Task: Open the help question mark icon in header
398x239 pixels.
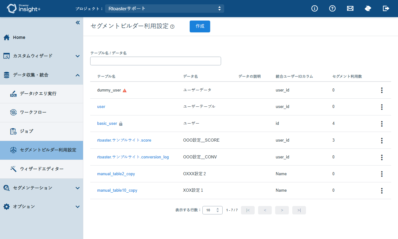Action: (332, 8)
